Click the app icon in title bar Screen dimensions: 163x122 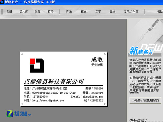click(2, 2)
